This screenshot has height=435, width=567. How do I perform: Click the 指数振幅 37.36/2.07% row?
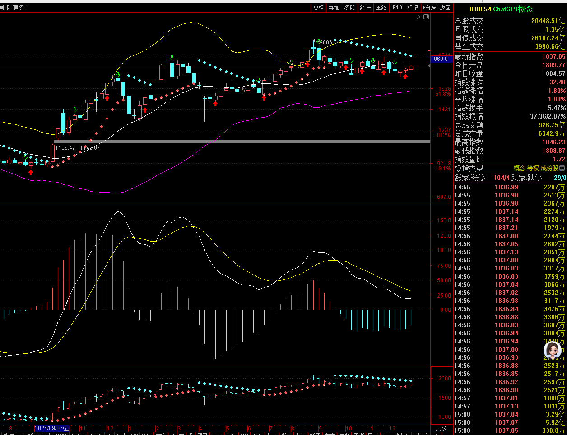[x=510, y=116]
